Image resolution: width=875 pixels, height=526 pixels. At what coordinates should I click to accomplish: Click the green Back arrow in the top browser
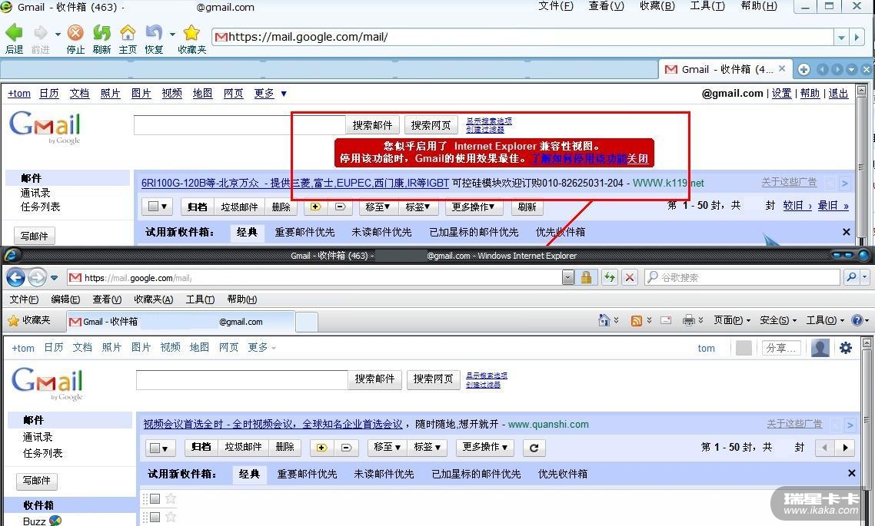14,33
